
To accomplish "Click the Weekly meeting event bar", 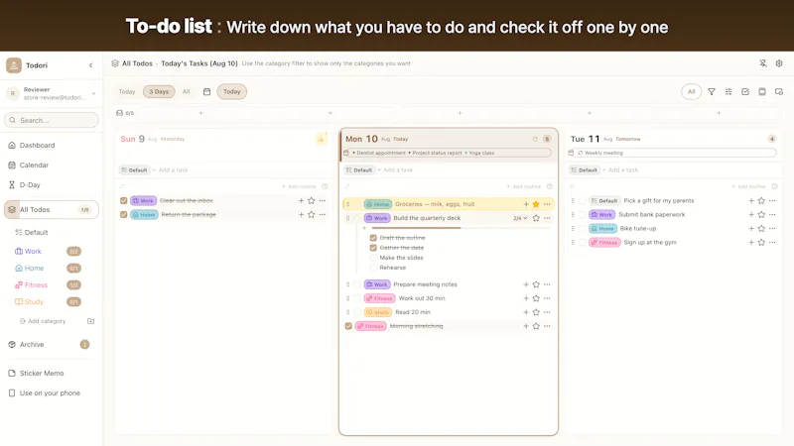I will click(676, 153).
